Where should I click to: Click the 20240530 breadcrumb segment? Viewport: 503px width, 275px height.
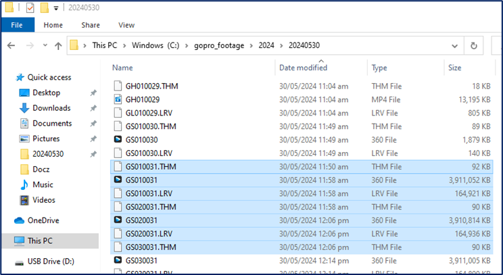[x=304, y=45]
